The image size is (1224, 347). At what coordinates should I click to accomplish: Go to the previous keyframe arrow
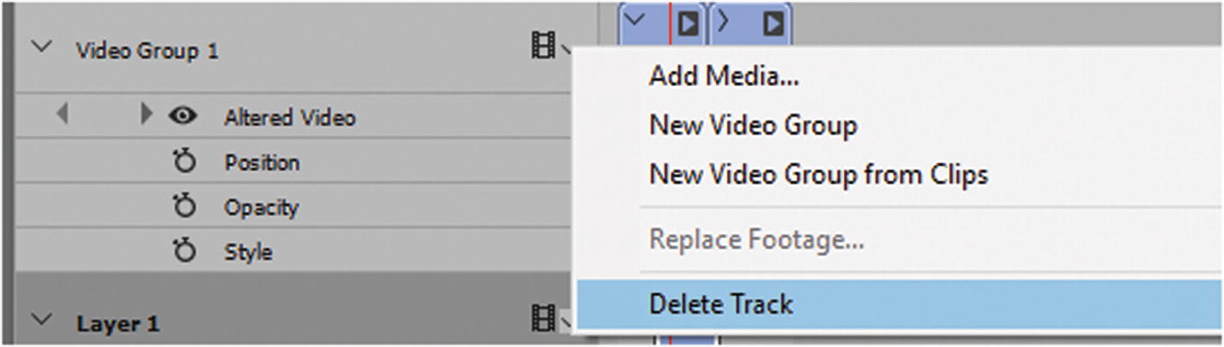(62, 116)
